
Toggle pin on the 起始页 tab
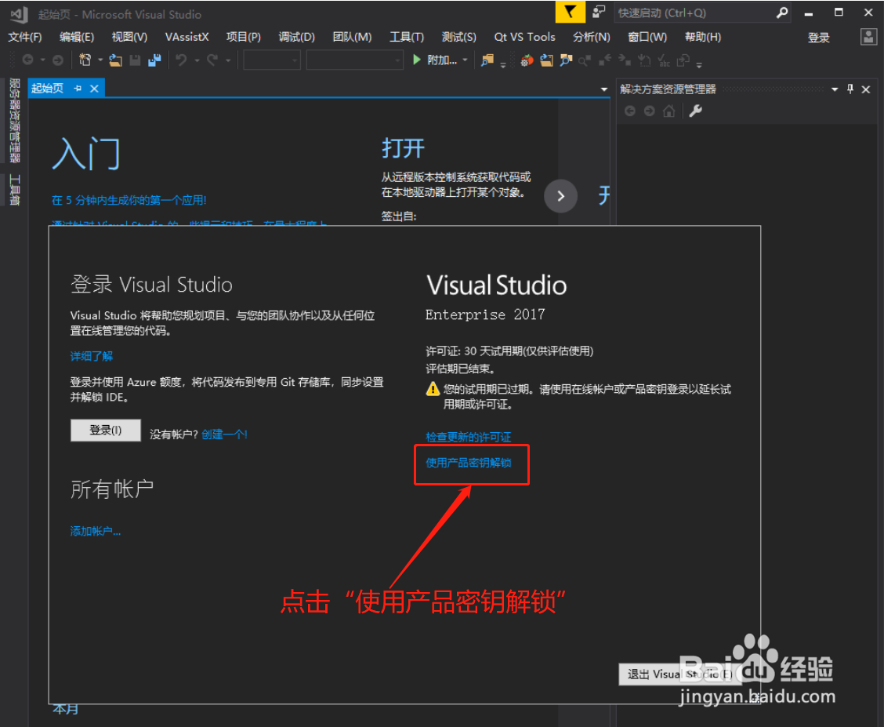click(78, 89)
